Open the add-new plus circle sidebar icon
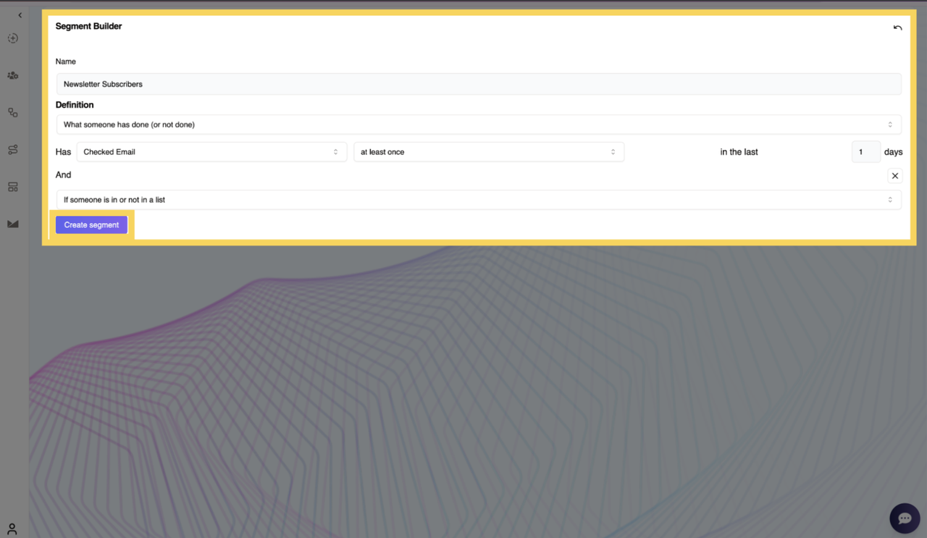The image size is (927, 538). (13, 38)
